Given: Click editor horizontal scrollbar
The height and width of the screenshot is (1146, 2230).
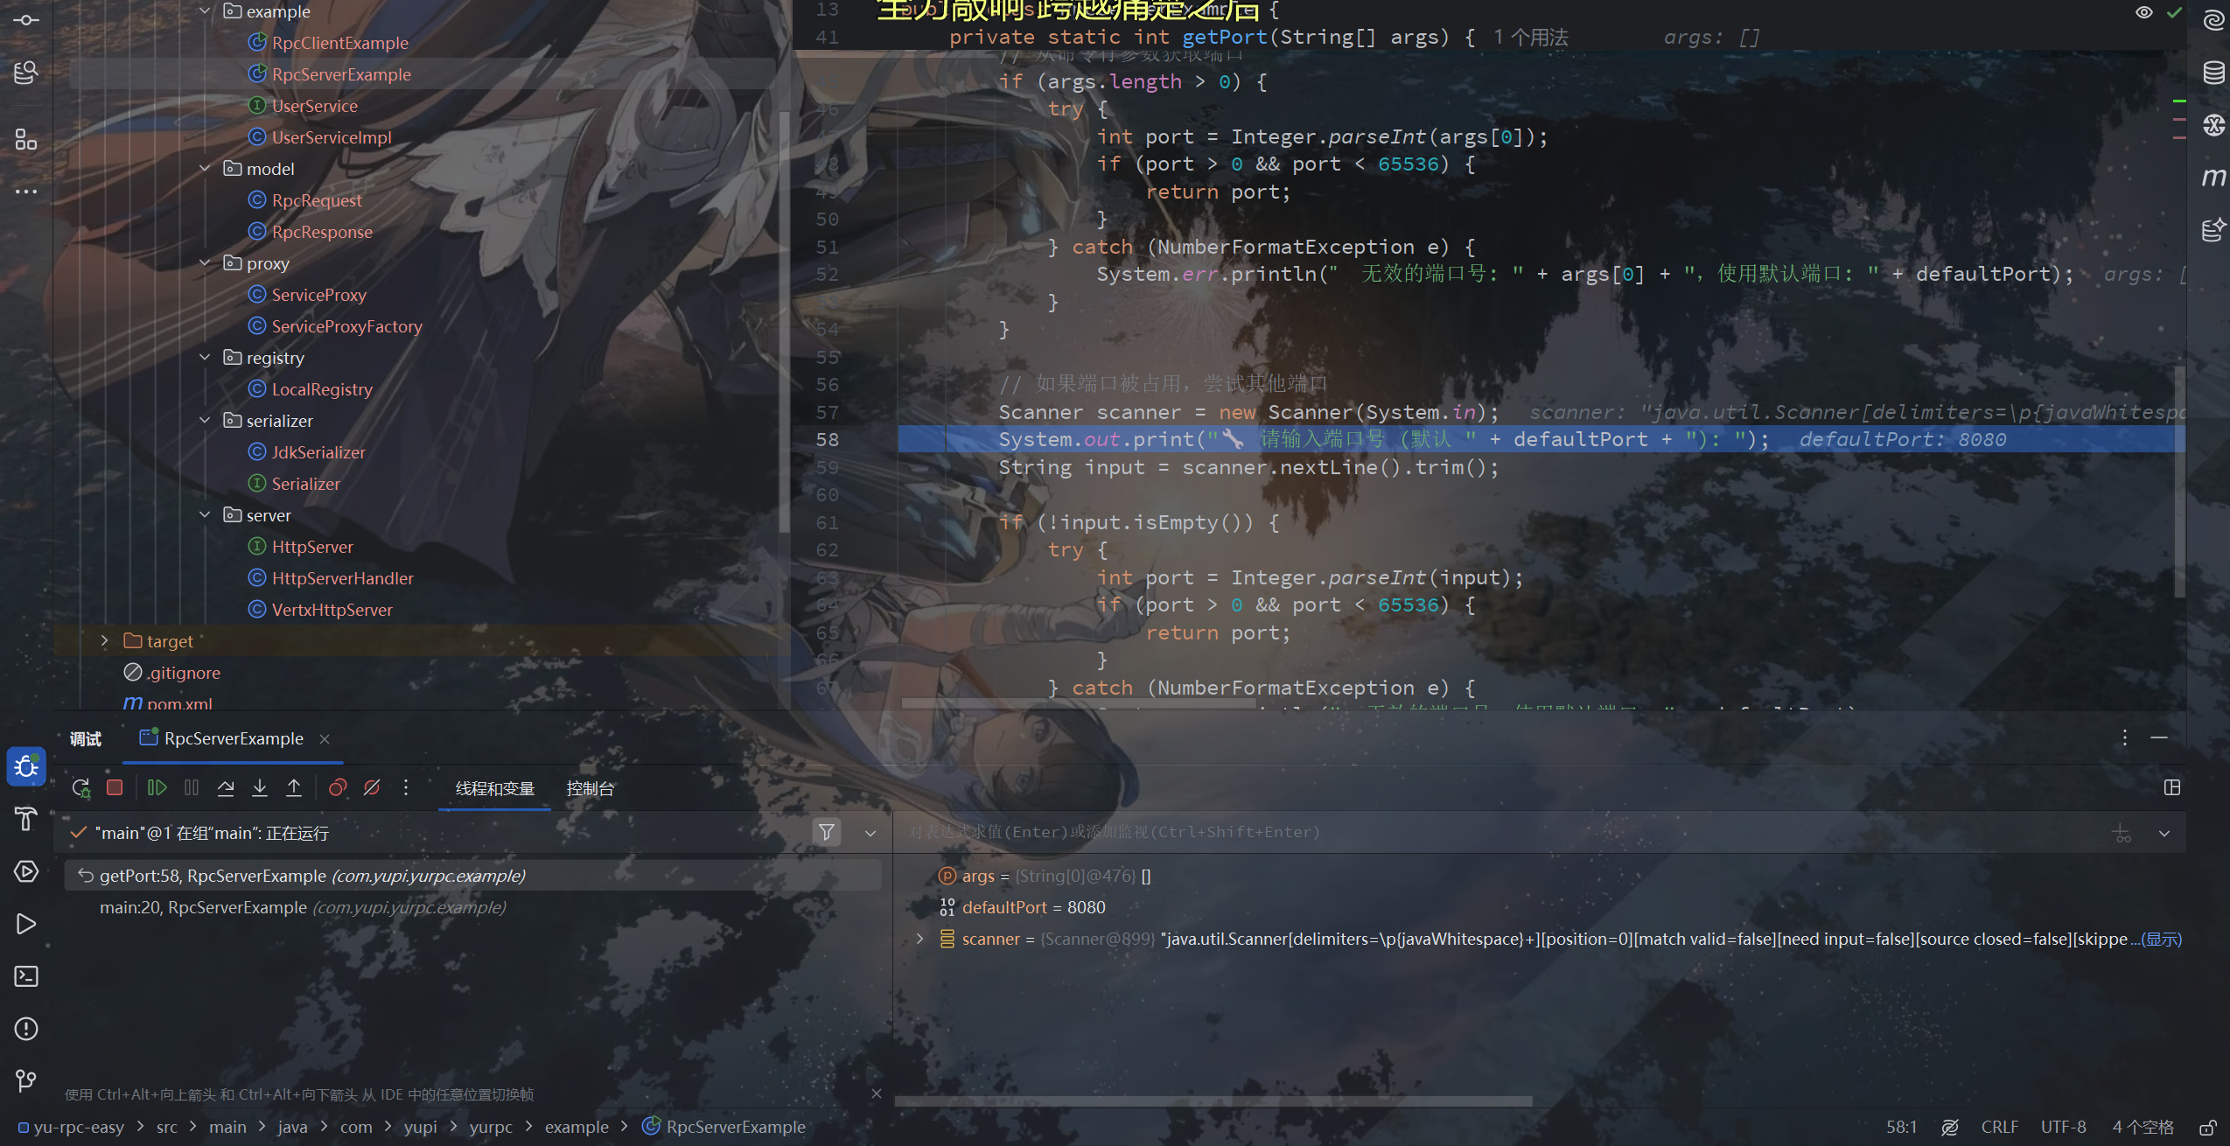Looking at the screenshot, I should (x=1079, y=702).
